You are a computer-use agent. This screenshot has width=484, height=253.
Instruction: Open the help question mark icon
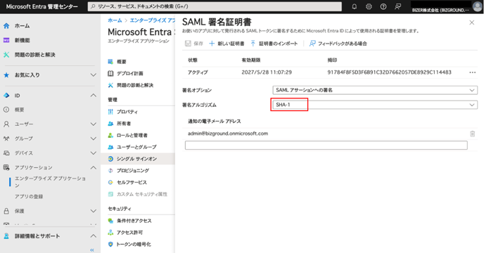(x=383, y=6)
